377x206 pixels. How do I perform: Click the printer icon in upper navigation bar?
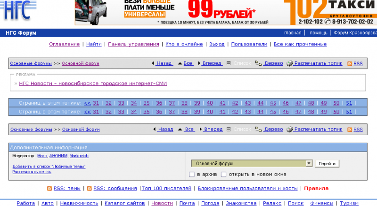pos(290,63)
